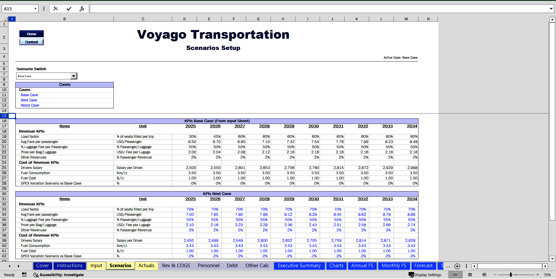The width and height of the screenshot is (556, 279).
Task: Move the zoom slider handle
Action: (x=511, y=275)
